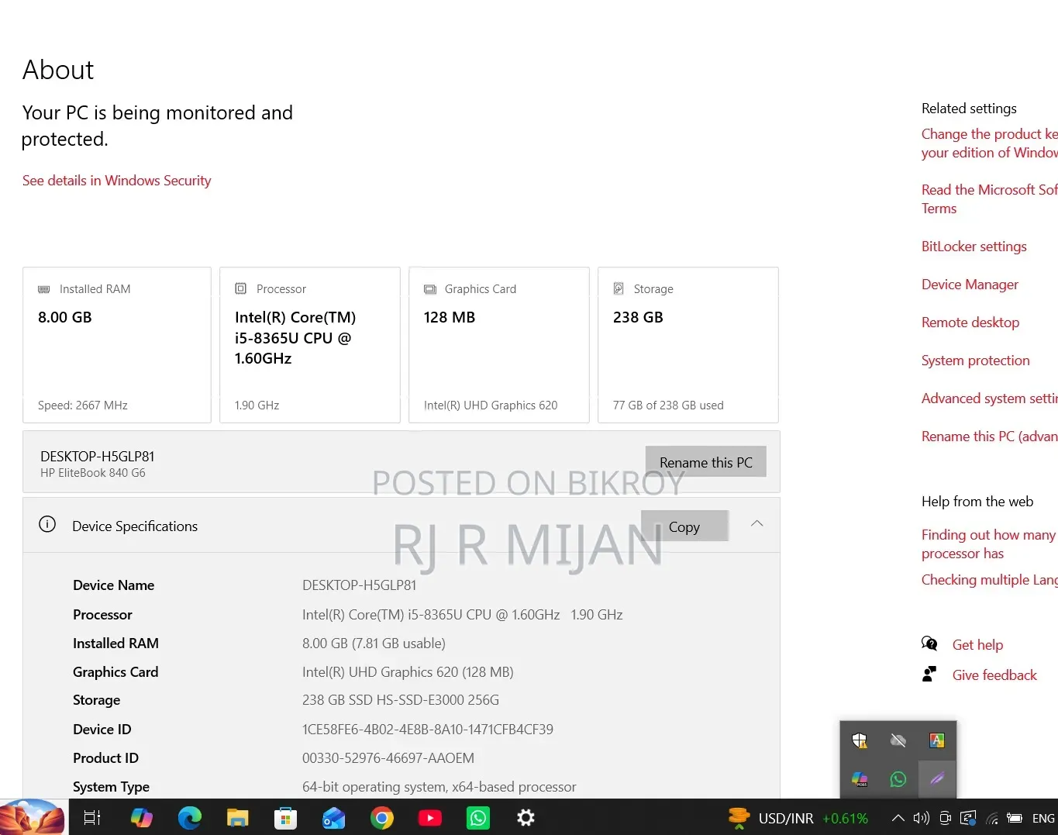
Task: Click the OneDrive cloud icon in tray overflow
Action: pyautogui.click(x=898, y=740)
